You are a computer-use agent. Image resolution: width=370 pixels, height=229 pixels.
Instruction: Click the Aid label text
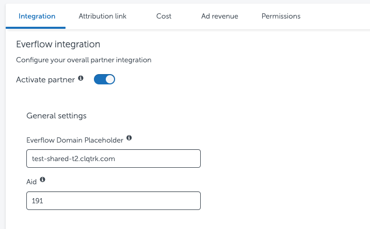[x=31, y=182]
